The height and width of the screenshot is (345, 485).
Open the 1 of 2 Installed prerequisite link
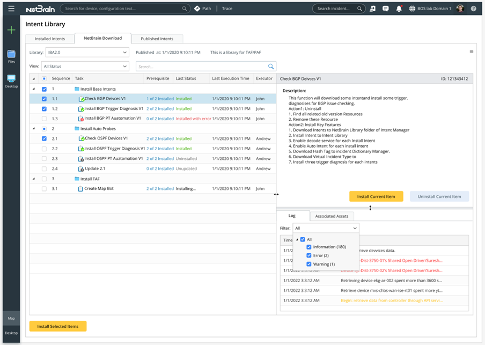point(160,99)
